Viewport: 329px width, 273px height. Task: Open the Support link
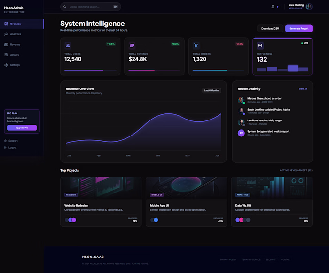[11, 141]
